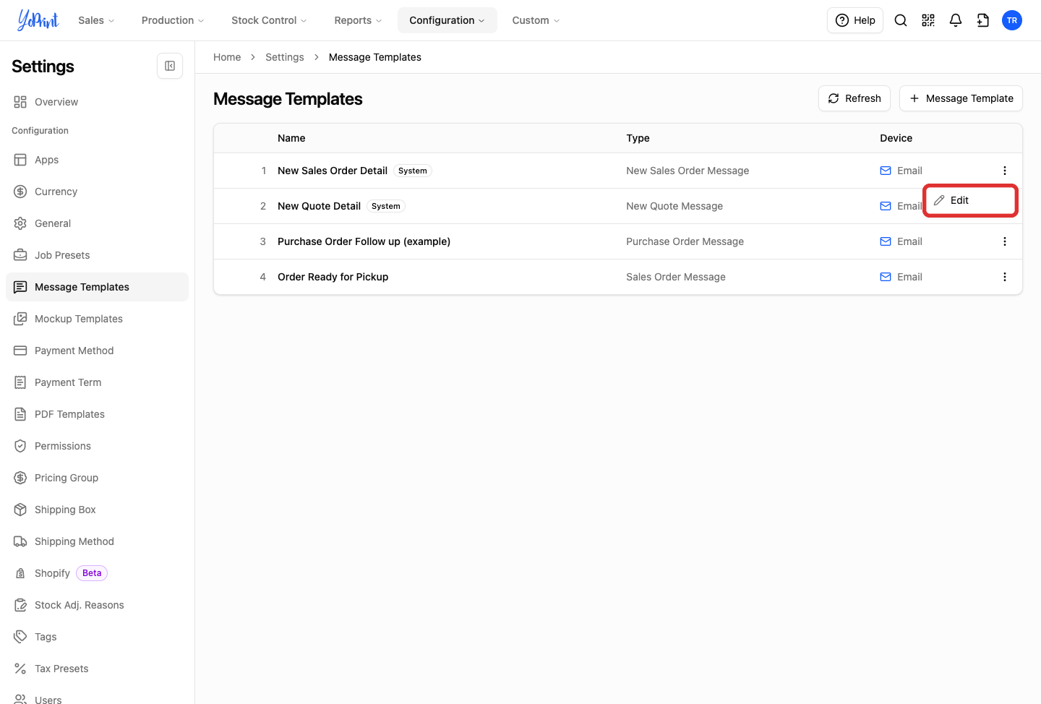Add a new Message Template

(961, 98)
